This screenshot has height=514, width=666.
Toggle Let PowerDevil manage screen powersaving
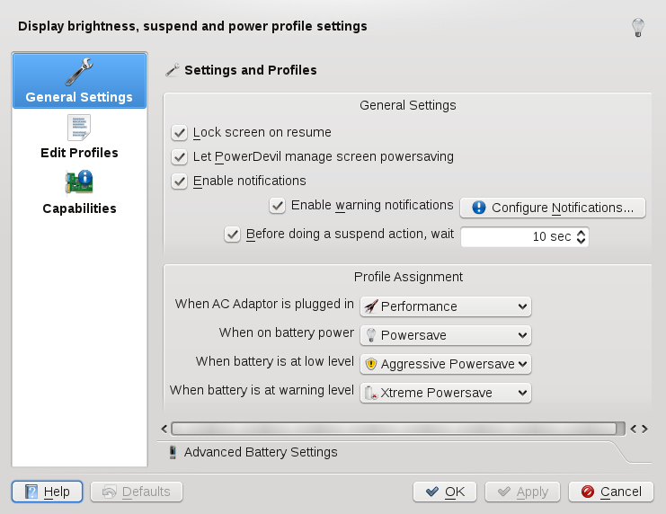pyautogui.click(x=179, y=156)
